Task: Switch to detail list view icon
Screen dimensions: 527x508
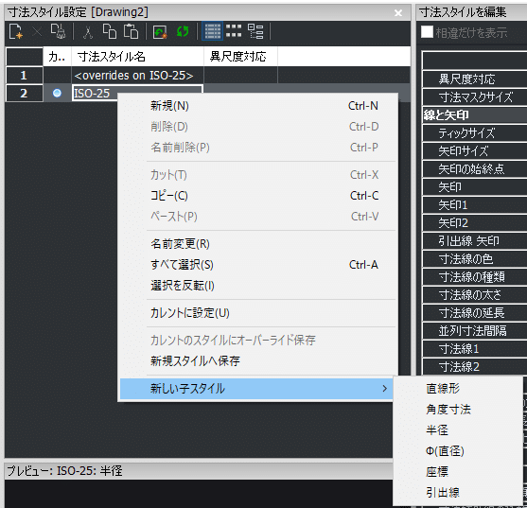Action: coord(213,31)
